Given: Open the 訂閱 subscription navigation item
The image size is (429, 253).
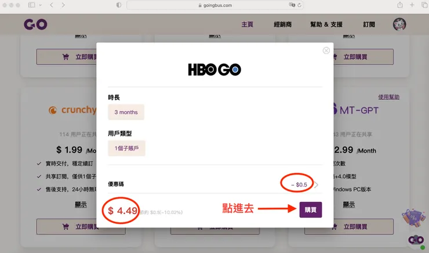Looking at the screenshot, I should pyautogui.click(x=369, y=24).
